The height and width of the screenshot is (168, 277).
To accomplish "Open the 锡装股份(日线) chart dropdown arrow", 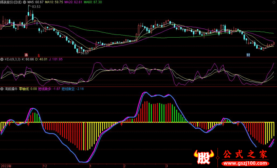I will click(25, 2).
